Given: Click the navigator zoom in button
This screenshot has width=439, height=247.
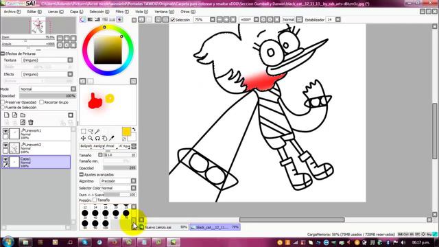Looking at the screenshot, I should [67, 38].
